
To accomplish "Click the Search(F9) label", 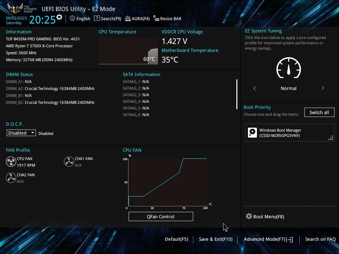I will [111, 19].
